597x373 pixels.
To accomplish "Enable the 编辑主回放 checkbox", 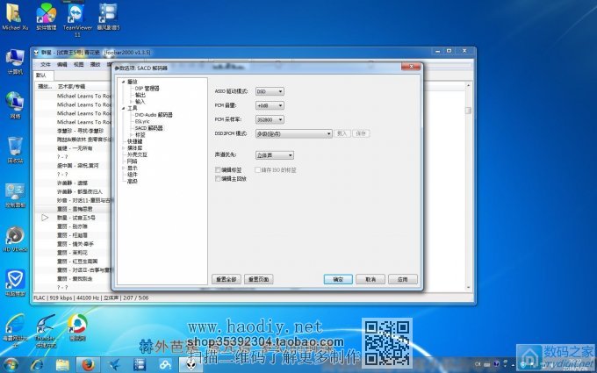I will [x=219, y=178].
